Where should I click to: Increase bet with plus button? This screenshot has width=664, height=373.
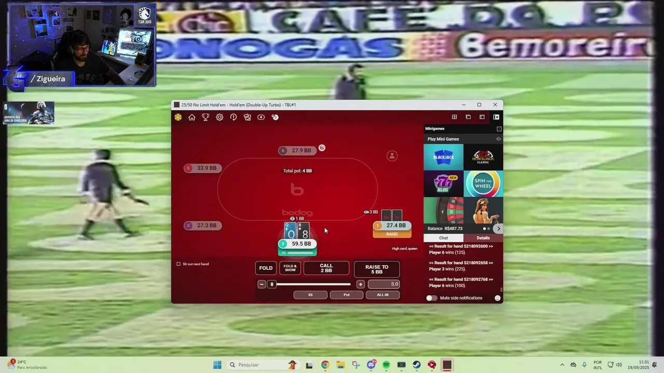coord(361,284)
